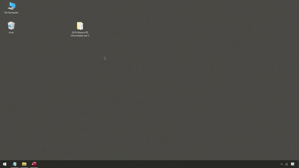The width and height of the screenshot is (299, 168).
Task: Click the running indicator under notepad icon
Action: pos(14,167)
